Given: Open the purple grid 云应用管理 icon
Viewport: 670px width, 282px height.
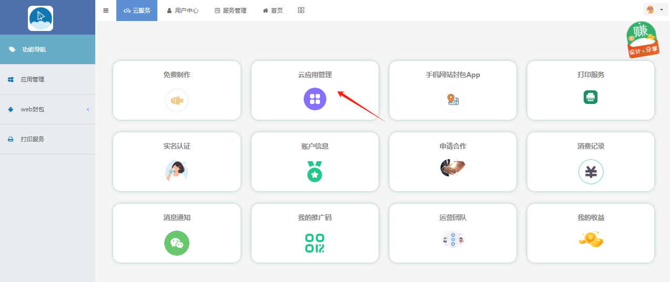Looking at the screenshot, I should click(x=315, y=99).
